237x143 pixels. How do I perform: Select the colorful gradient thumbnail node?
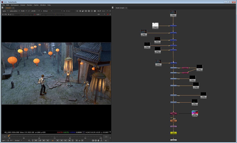[x=195, y=113]
